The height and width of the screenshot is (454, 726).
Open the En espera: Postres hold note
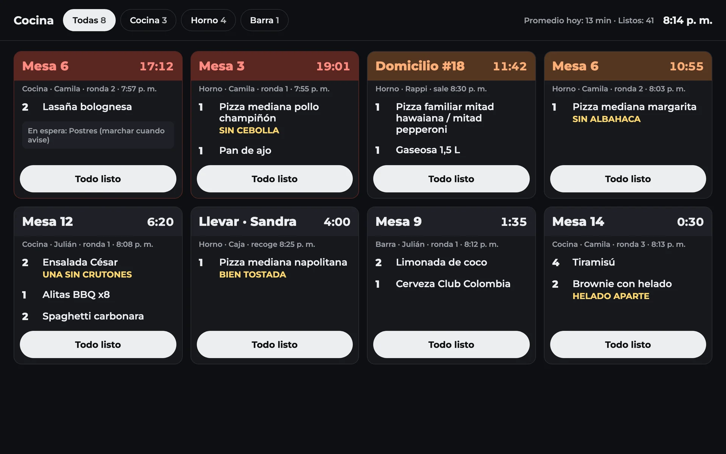(x=98, y=135)
